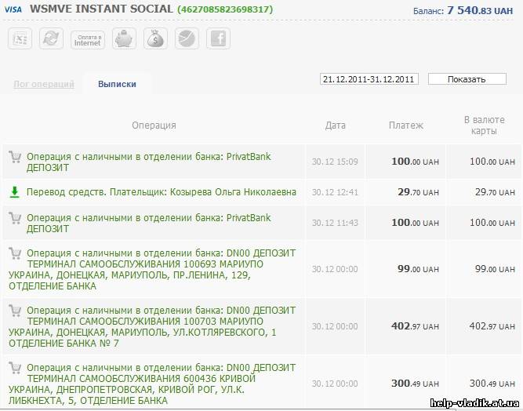523x411 pixels.
Task: Click the date range input field
Action: coord(369,79)
